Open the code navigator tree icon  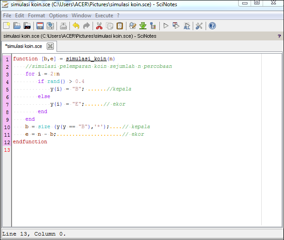(153, 26)
